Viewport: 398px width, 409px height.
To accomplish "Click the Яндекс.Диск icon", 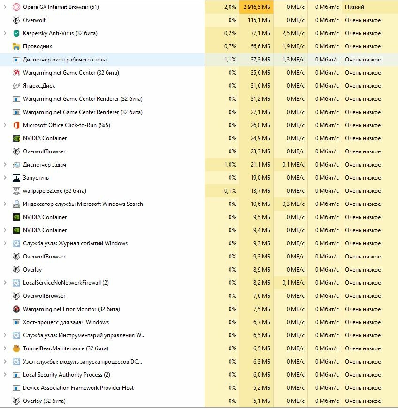I will click(16, 86).
